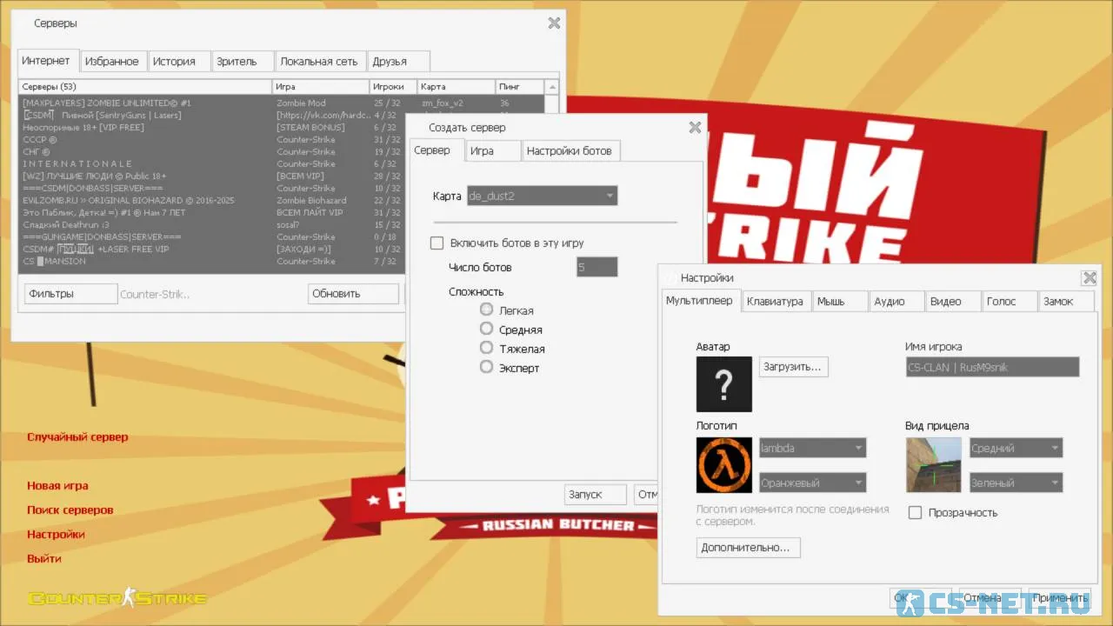Click the Загрузить avatar button

click(x=793, y=367)
